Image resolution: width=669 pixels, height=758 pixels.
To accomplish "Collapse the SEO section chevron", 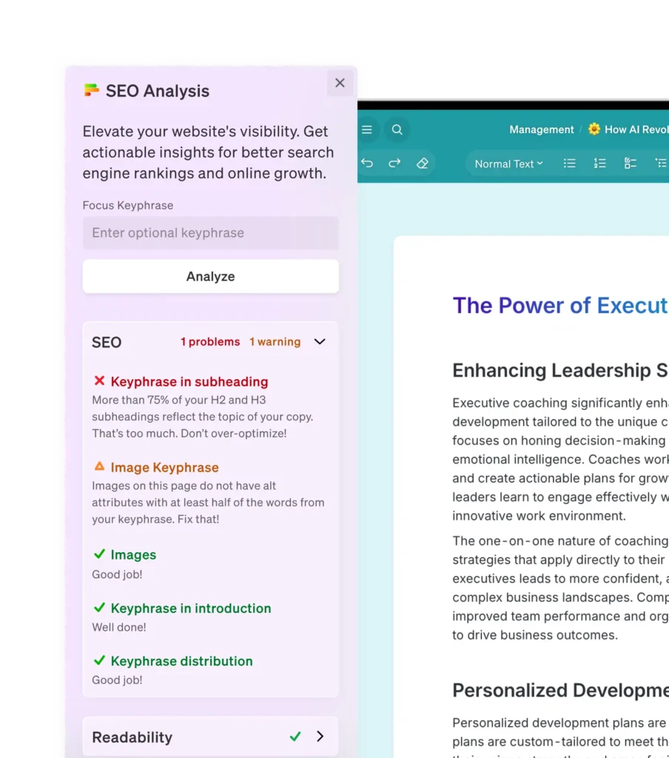I will (x=320, y=342).
